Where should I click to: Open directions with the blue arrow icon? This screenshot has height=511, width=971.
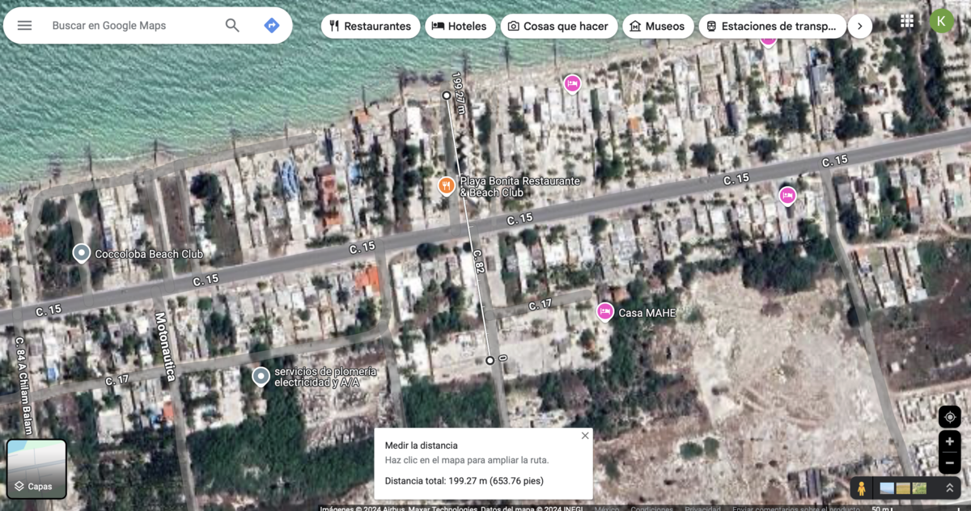point(272,26)
